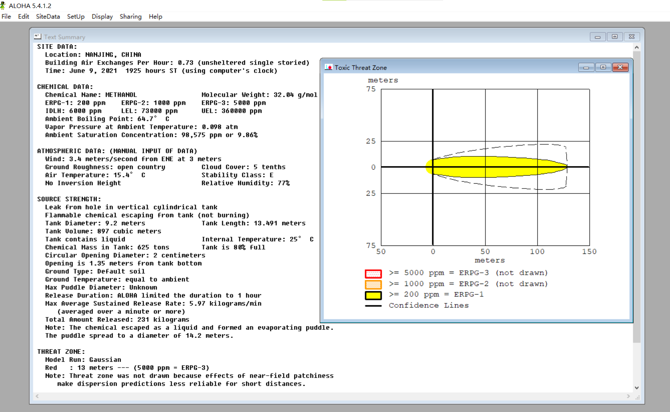
Task: Click Circular Opening Diameter: 2 centimeters line
Action: tap(125, 255)
